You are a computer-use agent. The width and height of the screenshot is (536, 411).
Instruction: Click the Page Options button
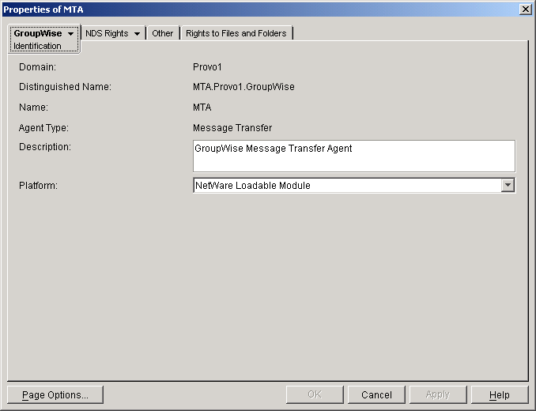coord(55,394)
